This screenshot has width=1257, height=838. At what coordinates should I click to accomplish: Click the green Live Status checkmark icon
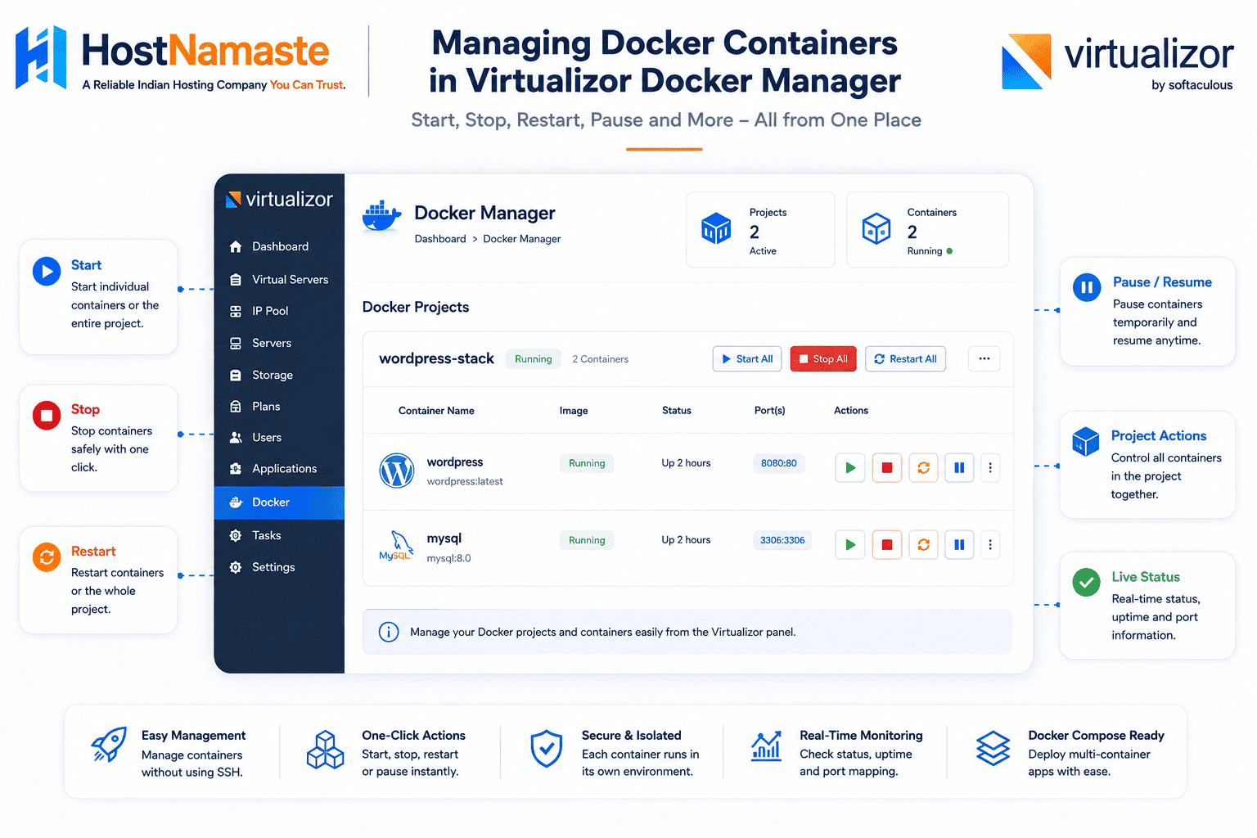(1087, 583)
